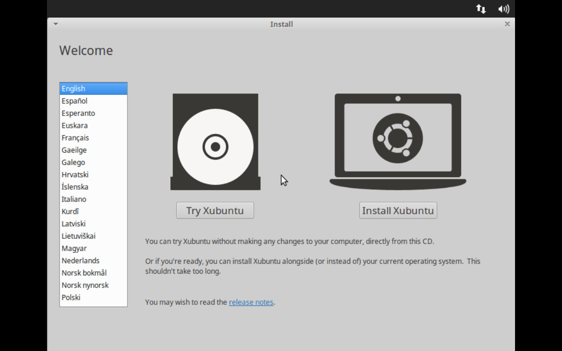Select Nederlands in the language list
Viewport: 562px width, 351px height.
94,261
